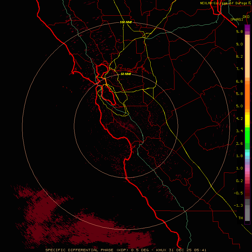Select the 1.8 scale value
Screen dimensions: 252x252
pyautogui.click(x=239, y=156)
